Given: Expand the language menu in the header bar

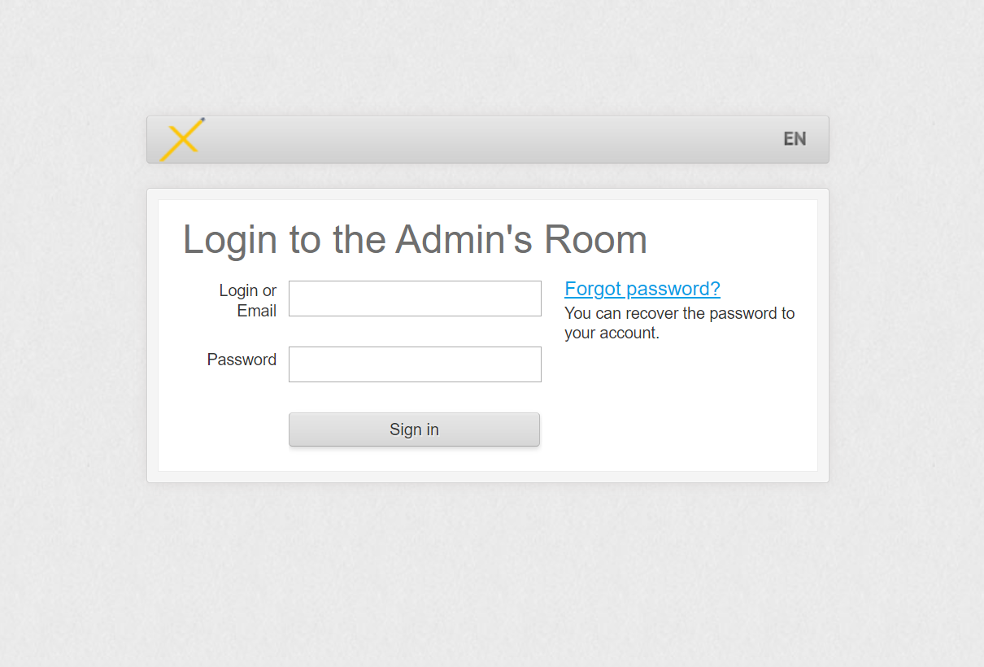Looking at the screenshot, I should click(x=795, y=139).
